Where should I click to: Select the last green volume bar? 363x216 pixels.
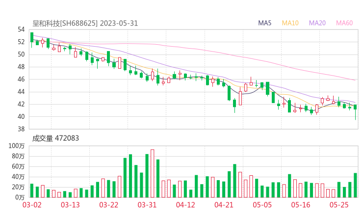click(355, 185)
